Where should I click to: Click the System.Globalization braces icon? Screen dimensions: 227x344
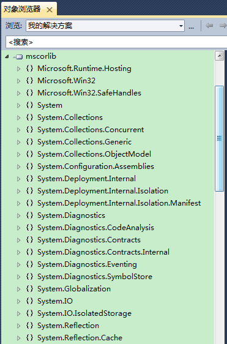[29, 289]
